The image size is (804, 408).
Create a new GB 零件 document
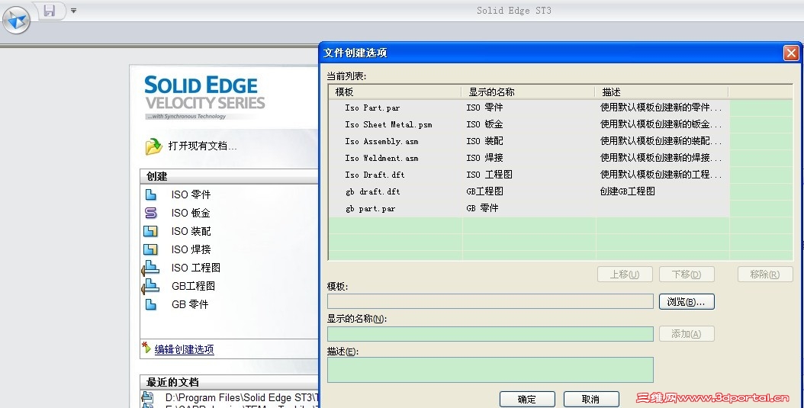(190, 304)
